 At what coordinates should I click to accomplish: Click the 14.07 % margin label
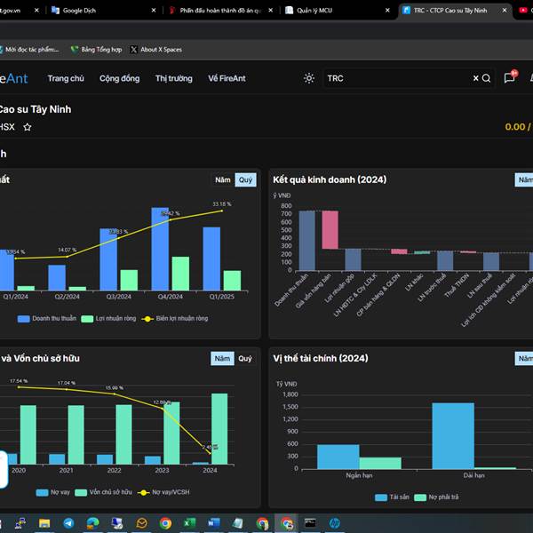[x=67, y=250]
